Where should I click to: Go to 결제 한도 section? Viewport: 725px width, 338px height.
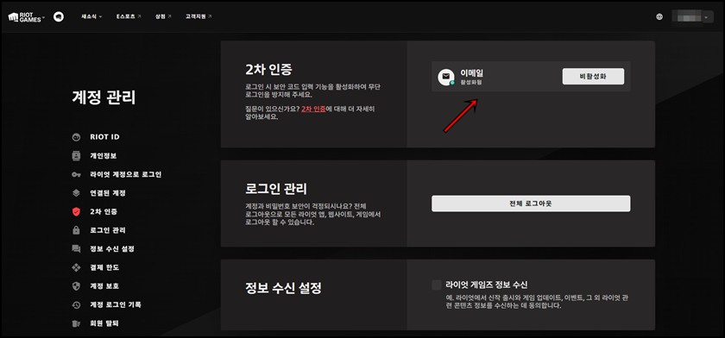[x=104, y=267]
